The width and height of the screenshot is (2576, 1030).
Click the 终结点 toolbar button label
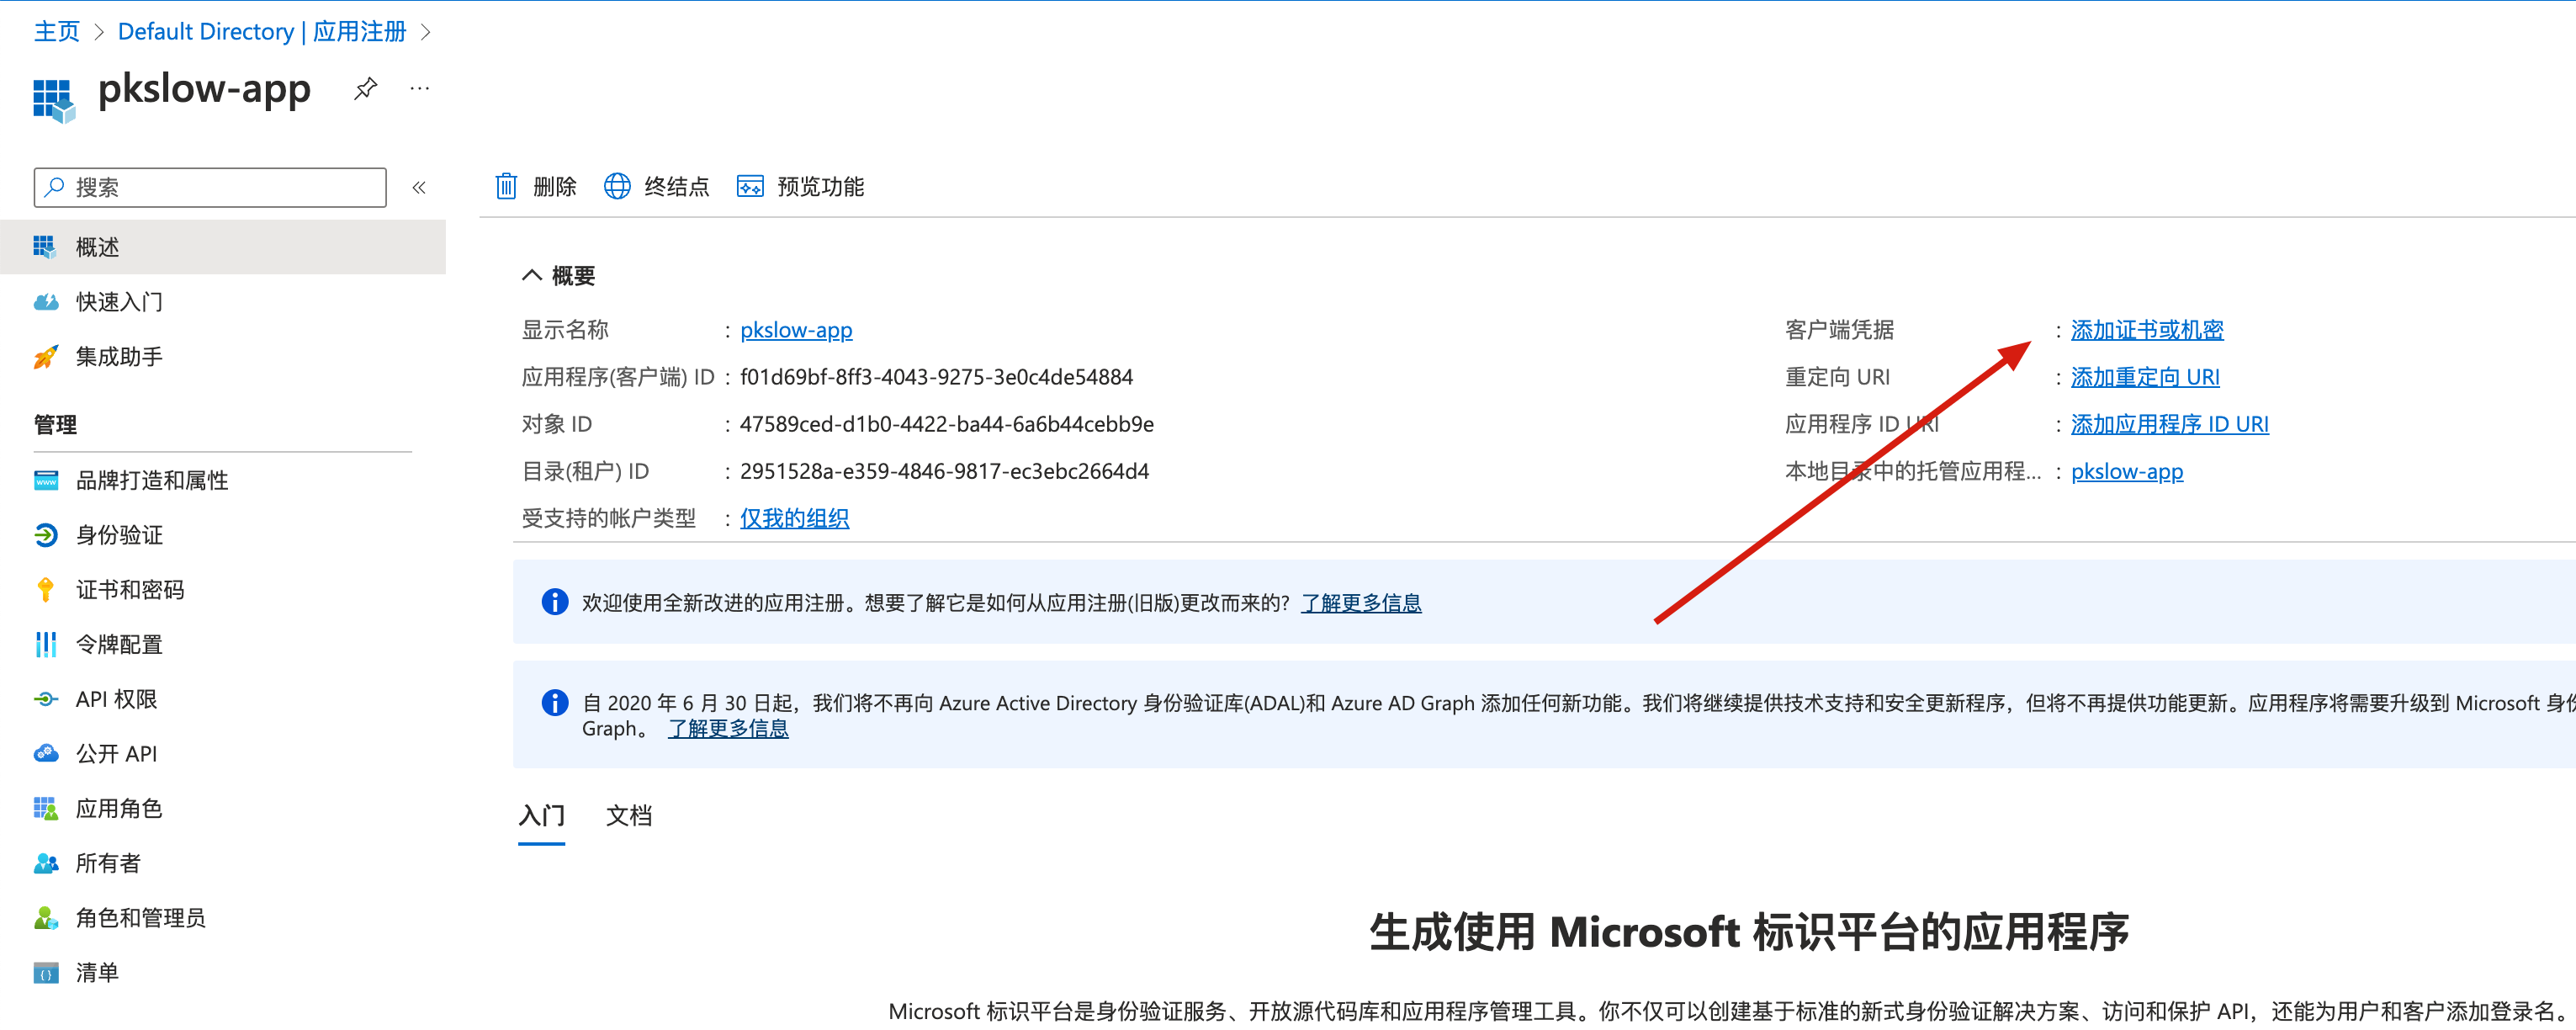[x=677, y=187]
